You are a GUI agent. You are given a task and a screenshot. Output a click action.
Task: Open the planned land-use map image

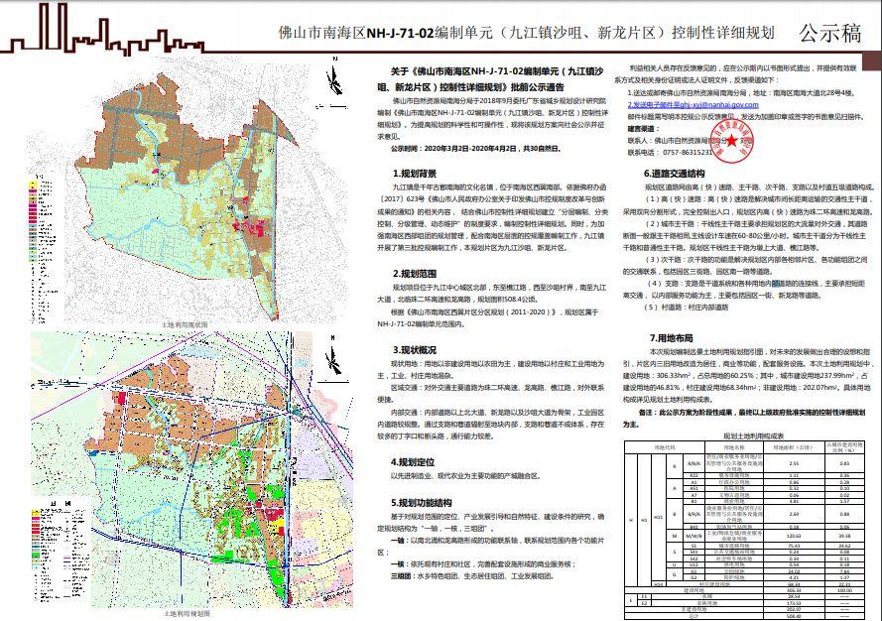[x=191, y=469]
